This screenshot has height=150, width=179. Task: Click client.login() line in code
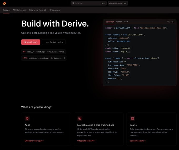coord(118,52)
